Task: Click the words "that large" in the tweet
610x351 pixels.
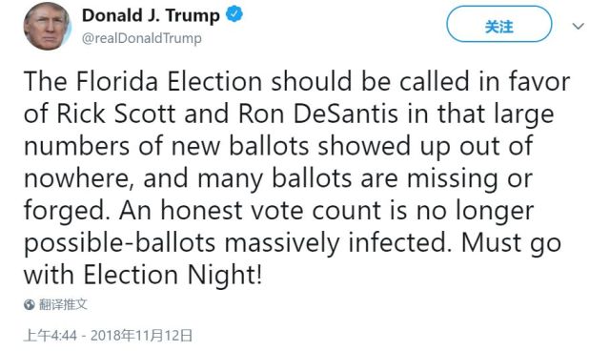Action: (496, 114)
